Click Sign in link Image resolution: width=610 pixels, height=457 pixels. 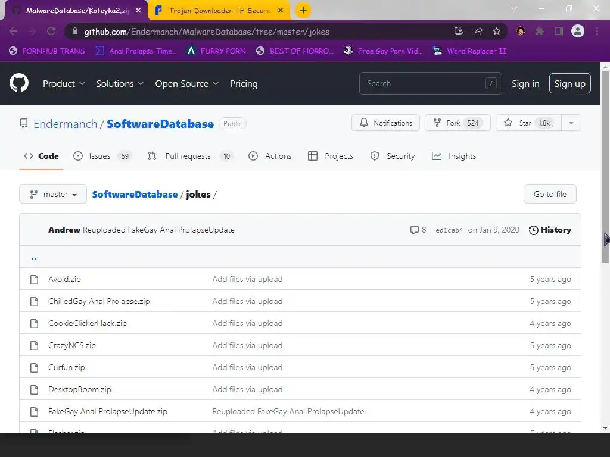pos(525,83)
